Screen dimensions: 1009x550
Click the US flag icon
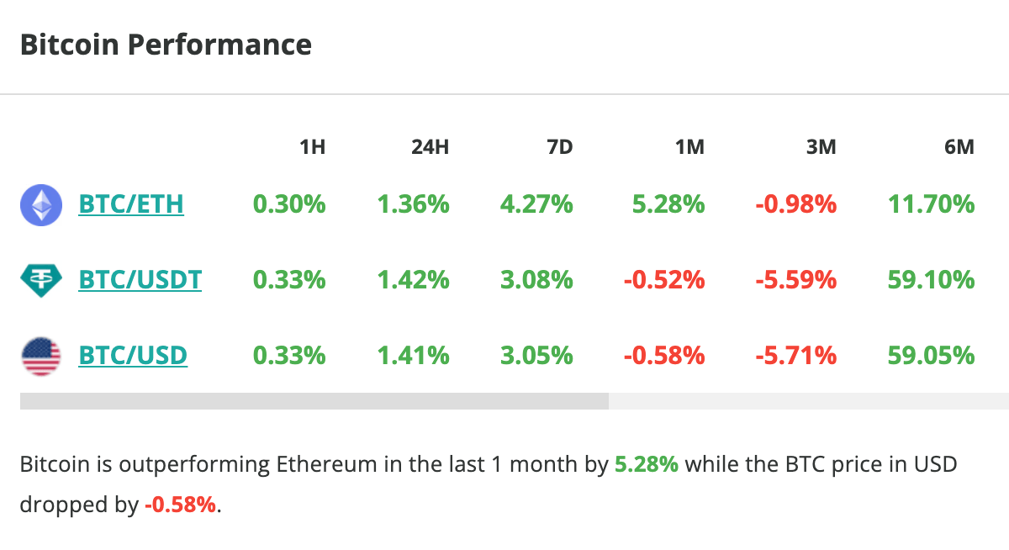point(40,356)
